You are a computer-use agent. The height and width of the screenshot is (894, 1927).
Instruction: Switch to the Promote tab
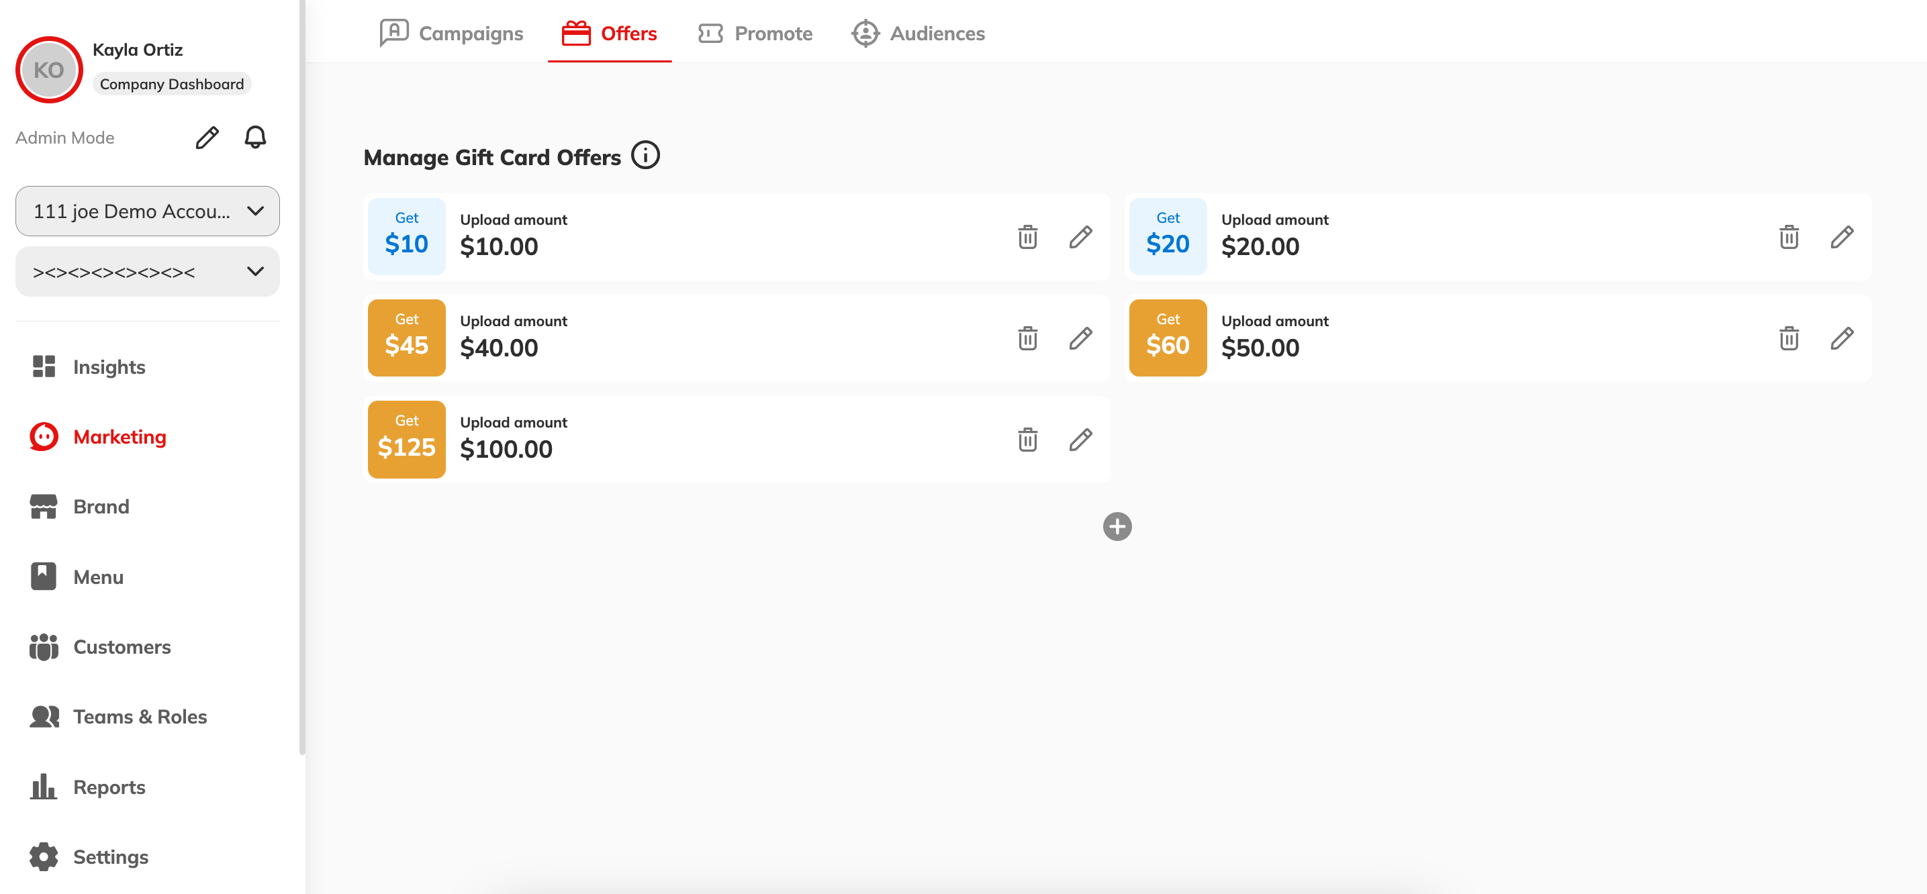coord(755,33)
